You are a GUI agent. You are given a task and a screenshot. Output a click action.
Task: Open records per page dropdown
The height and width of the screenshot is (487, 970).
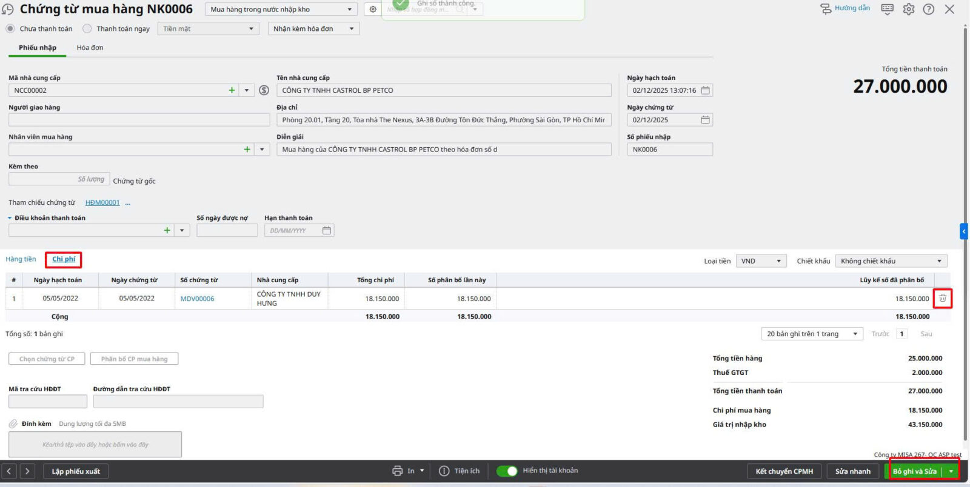click(811, 334)
